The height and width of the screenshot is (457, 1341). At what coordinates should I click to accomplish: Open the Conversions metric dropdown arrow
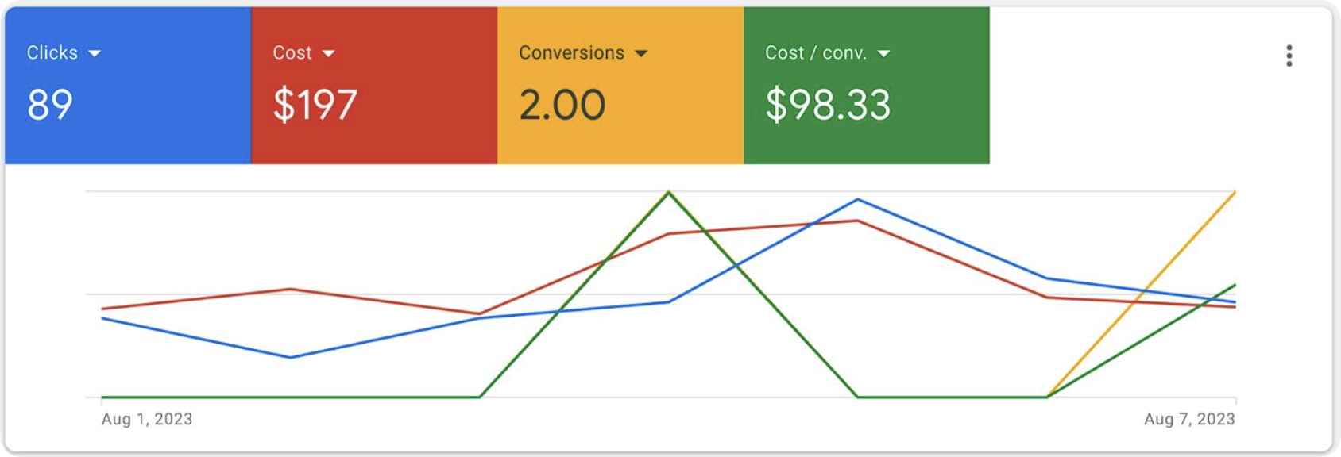click(641, 53)
